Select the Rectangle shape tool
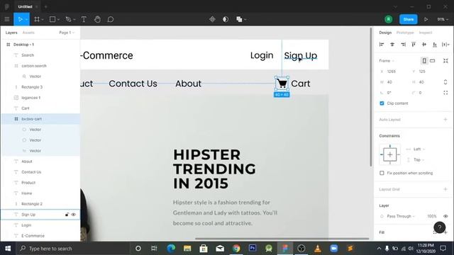Viewport: 454px width, 255px height. tap(52, 19)
